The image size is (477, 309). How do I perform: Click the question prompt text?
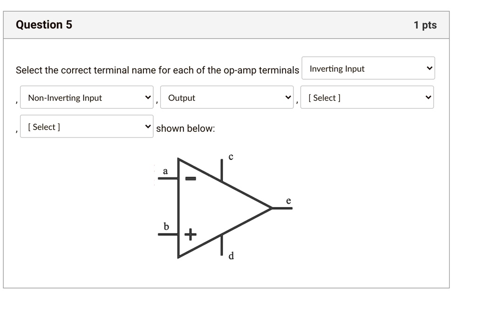[157, 70]
